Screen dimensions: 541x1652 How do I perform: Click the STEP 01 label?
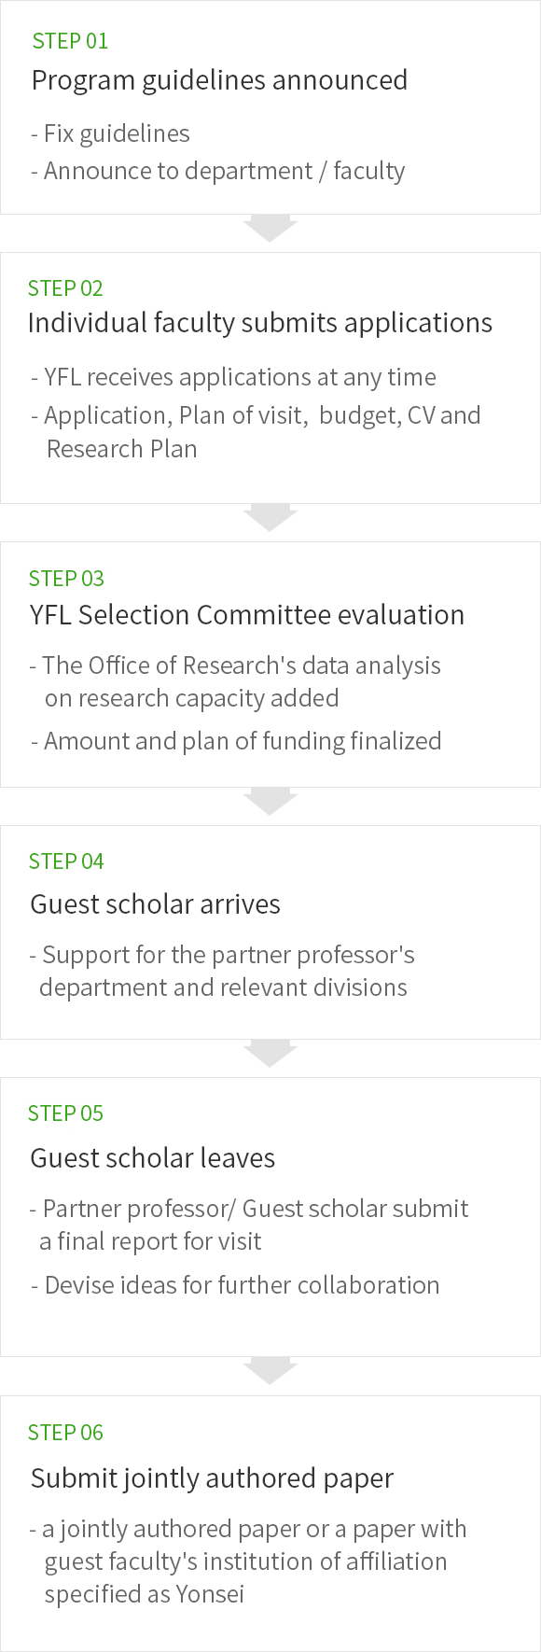pos(70,41)
